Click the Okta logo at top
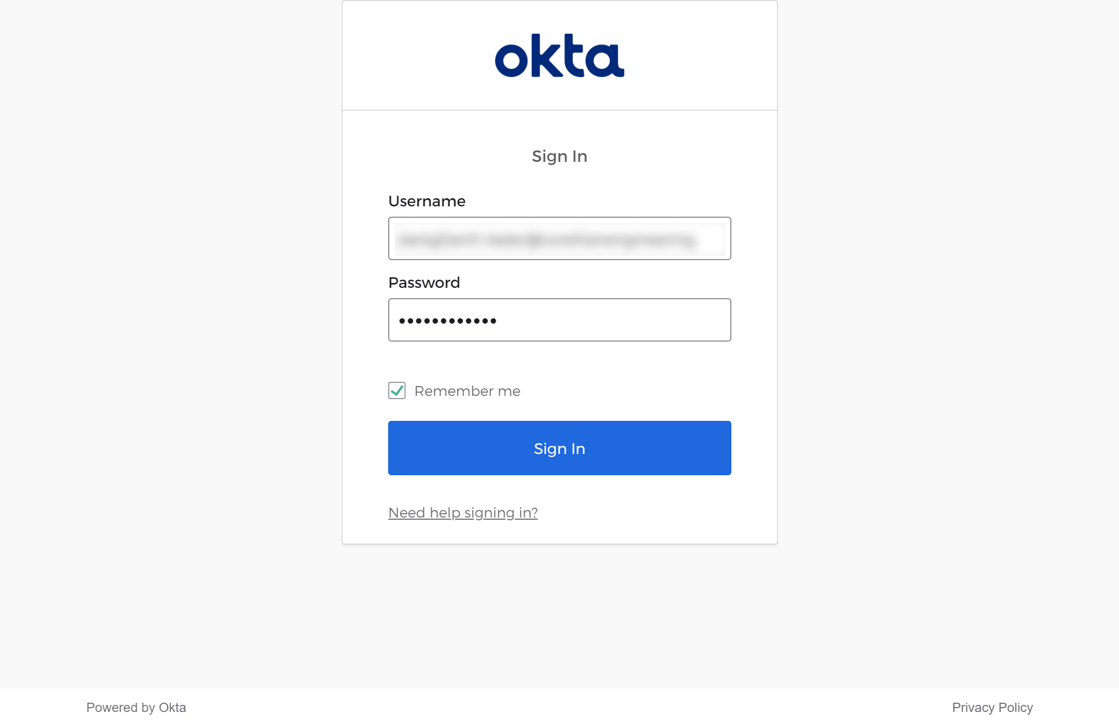Viewport: 1119px width, 725px height. pos(559,55)
